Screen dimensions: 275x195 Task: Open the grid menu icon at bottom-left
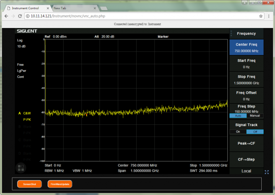pos(21,167)
